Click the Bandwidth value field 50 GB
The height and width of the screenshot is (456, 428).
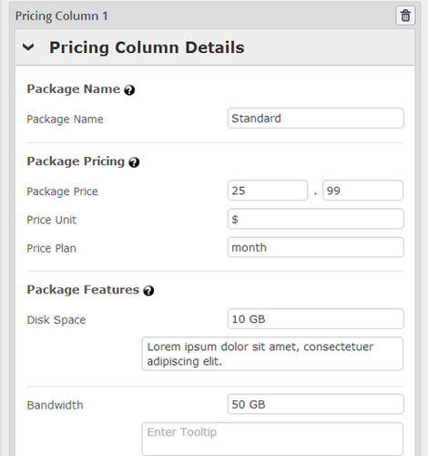click(316, 404)
